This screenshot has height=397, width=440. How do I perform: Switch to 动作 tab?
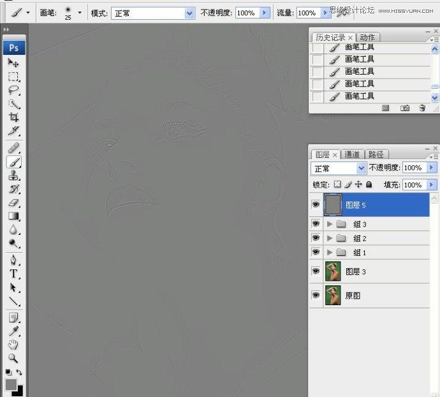pos(367,38)
